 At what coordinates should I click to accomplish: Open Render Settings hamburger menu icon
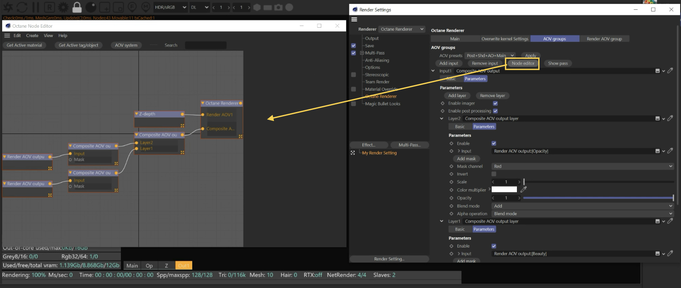click(x=354, y=20)
